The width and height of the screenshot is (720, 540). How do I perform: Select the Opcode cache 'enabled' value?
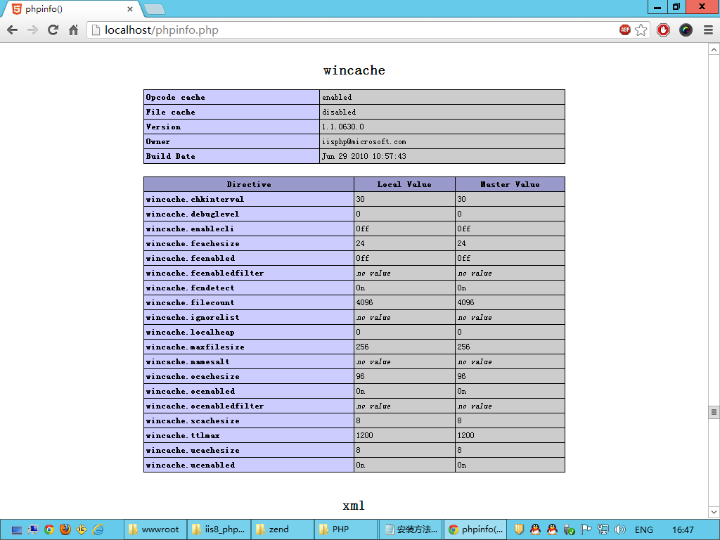337,97
